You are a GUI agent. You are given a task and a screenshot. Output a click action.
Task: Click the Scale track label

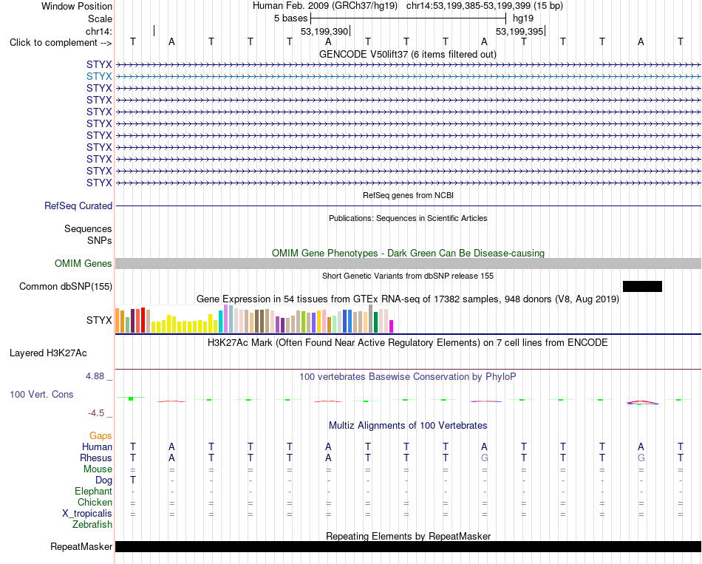pyautogui.click(x=100, y=18)
